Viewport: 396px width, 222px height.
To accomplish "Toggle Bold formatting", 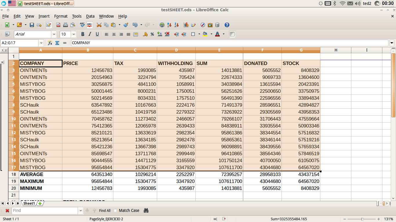I will [x=83, y=34].
